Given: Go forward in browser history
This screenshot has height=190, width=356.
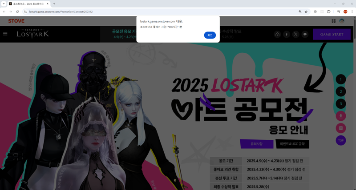Looking at the screenshot, I should 11,12.
